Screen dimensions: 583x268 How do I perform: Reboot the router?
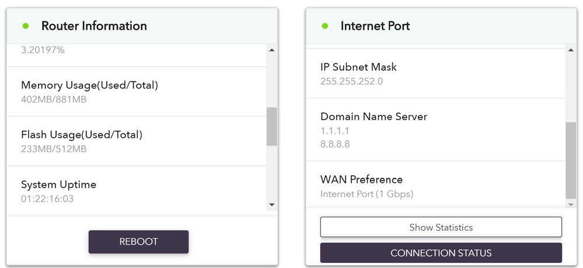(x=138, y=242)
